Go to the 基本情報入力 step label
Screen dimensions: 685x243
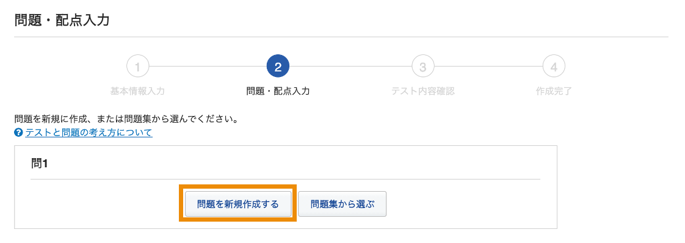pyautogui.click(x=137, y=92)
